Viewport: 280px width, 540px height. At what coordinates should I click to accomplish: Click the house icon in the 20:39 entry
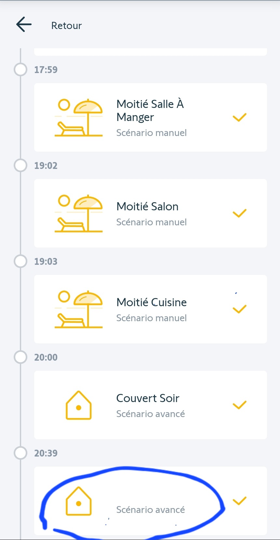78,501
